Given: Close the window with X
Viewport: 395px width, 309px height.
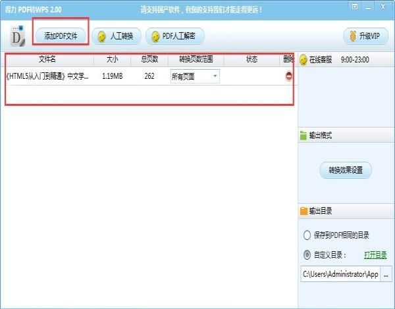Looking at the screenshot, I should pos(383,7).
